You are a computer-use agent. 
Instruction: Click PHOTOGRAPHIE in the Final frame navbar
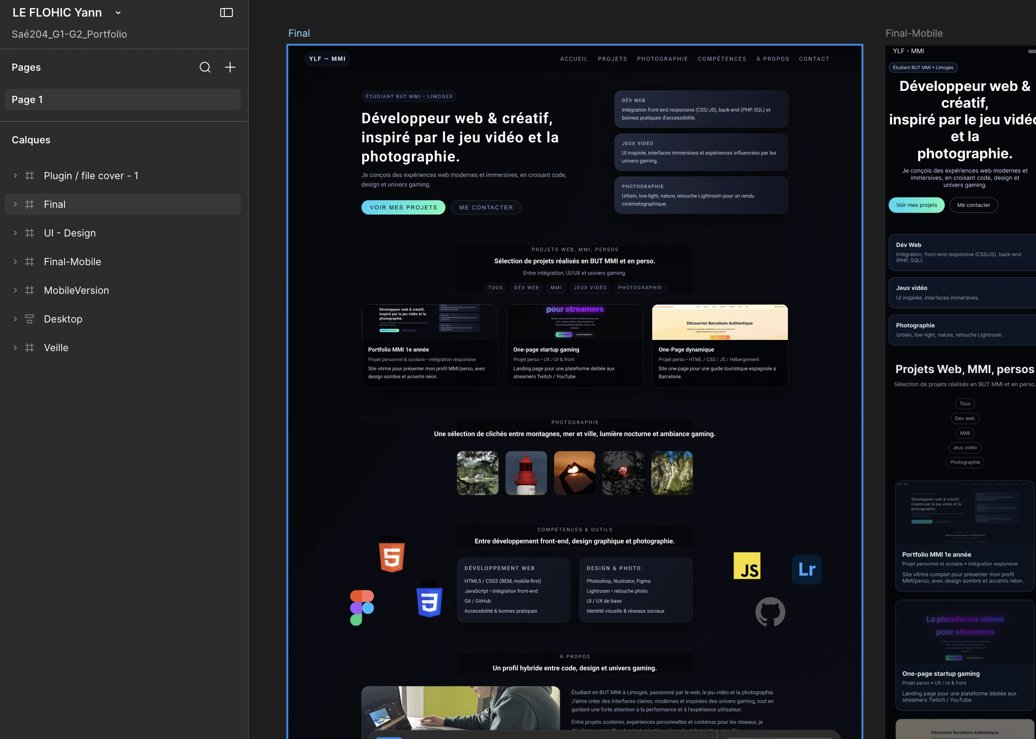click(662, 59)
